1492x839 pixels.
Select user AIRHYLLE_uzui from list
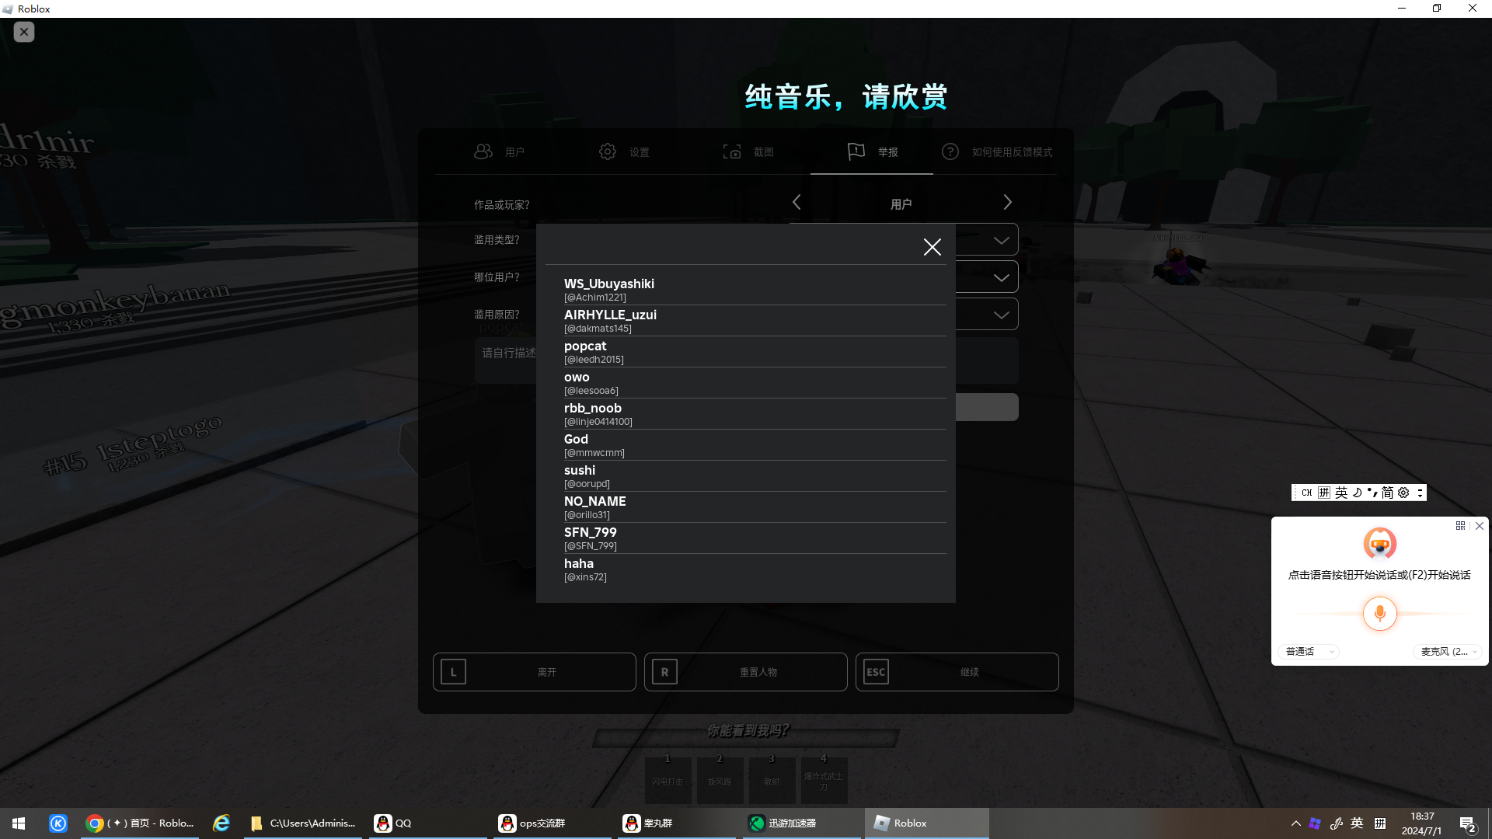(x=755, y=320)
